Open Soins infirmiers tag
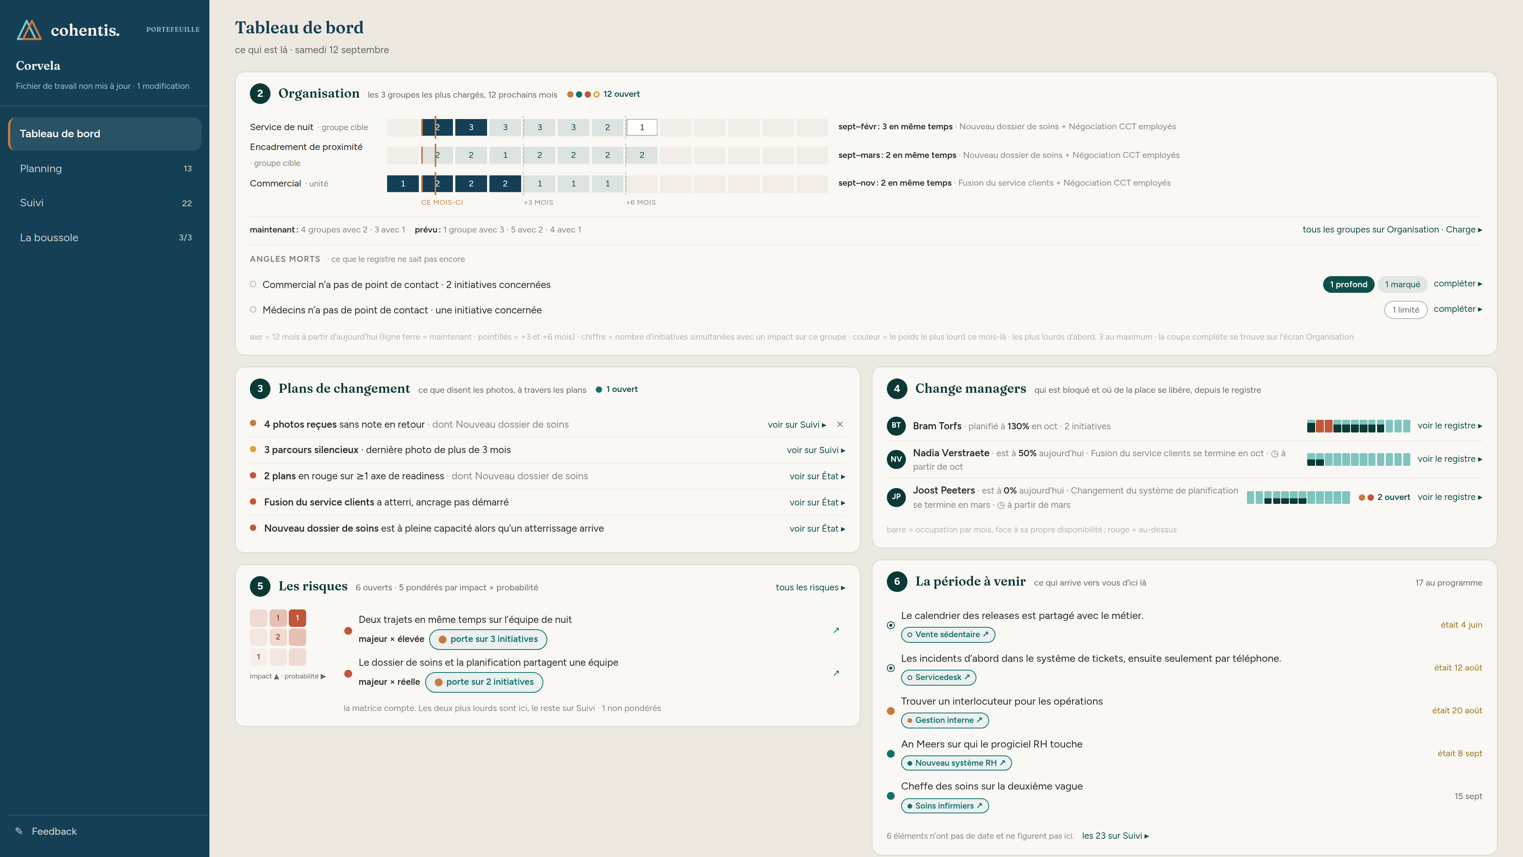Viewport: 1523px width, 857px height. coord(945,805)
